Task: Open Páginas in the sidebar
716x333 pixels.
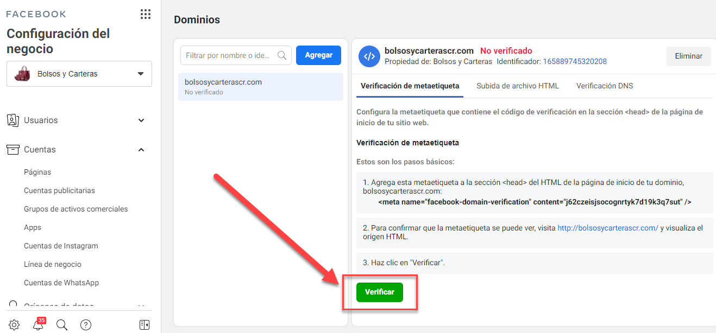Action: [37, 172]
